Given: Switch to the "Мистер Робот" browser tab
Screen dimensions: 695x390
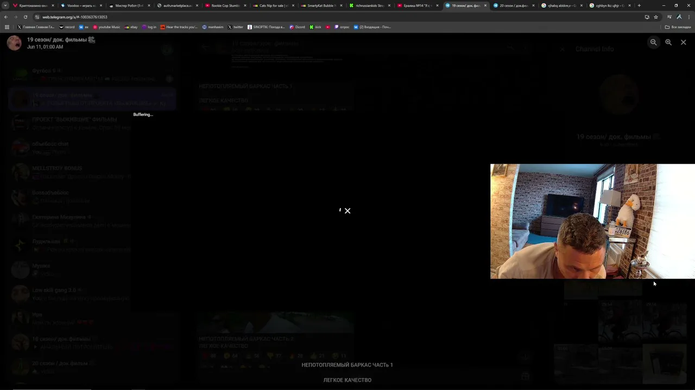Looking at the screenshot, I should click(x=128, y=5).
